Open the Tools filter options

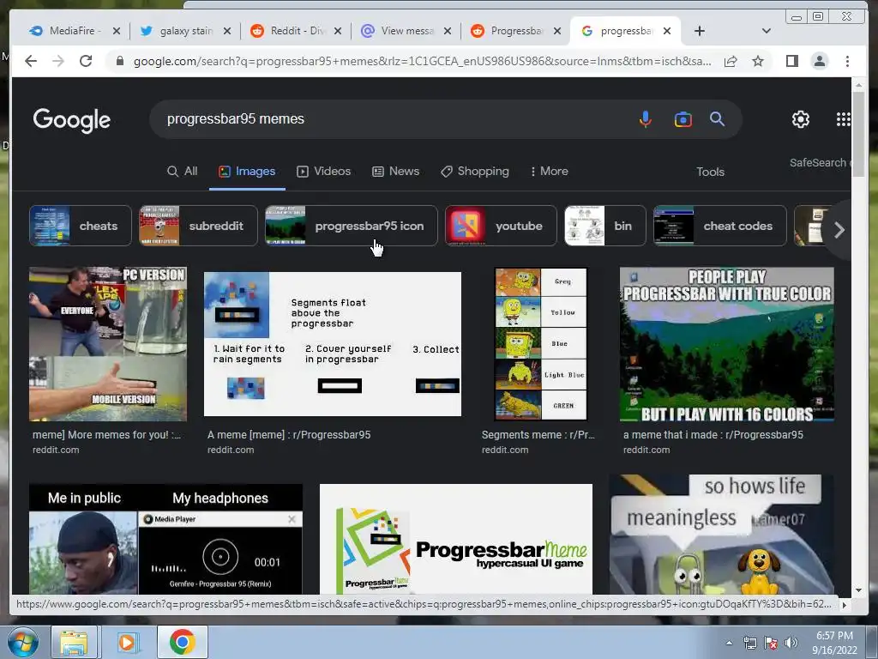[x=710, y=172]
